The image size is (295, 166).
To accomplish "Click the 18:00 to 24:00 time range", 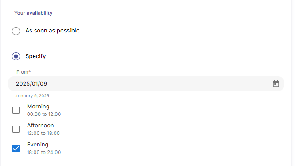I will pos(44,152).
